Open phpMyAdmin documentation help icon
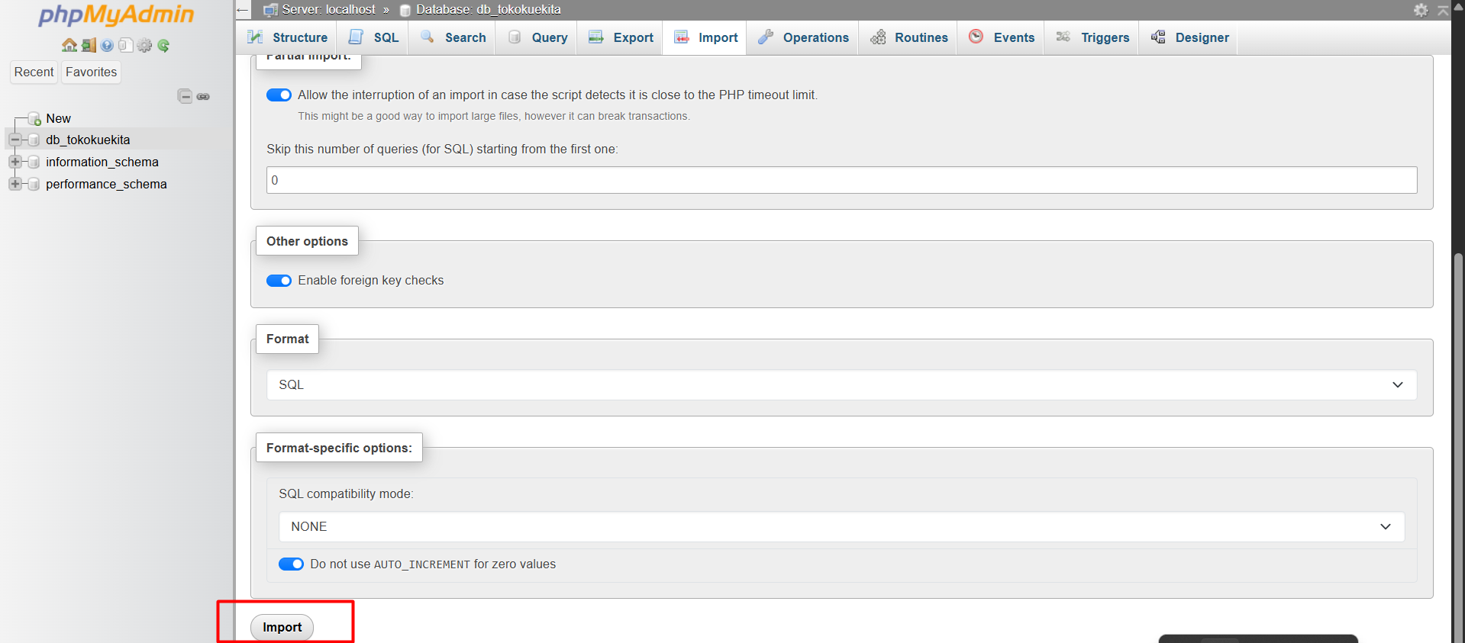The image size is (1465, 643). [x=107, y=46]
